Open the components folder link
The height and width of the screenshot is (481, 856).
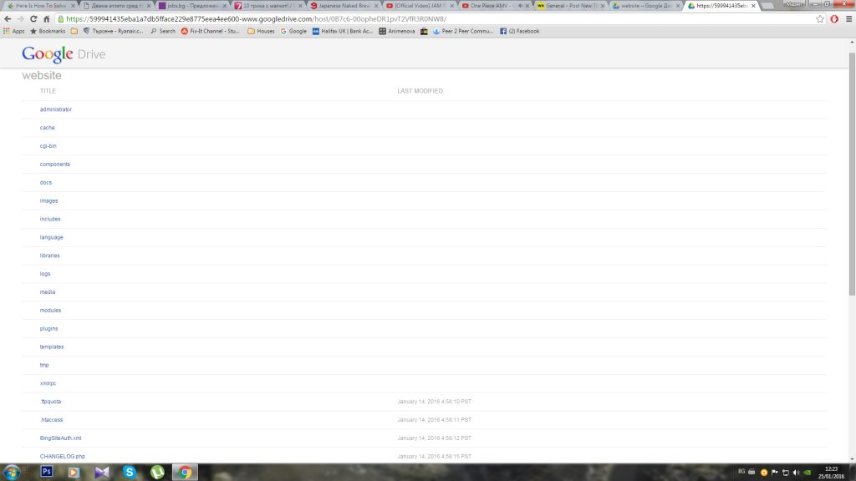pos(54,165)
